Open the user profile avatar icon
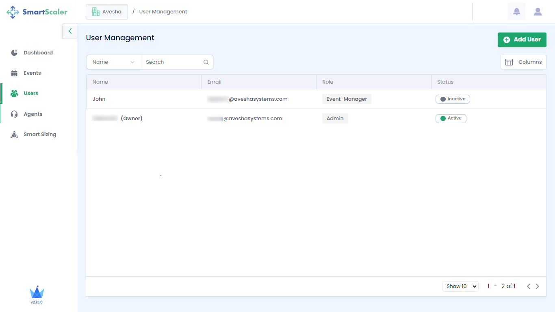555x312 pixels. [538, 12]
